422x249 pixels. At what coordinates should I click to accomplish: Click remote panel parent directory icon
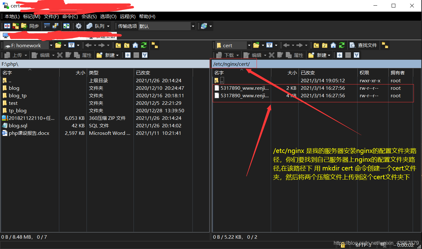click(316, 45)
